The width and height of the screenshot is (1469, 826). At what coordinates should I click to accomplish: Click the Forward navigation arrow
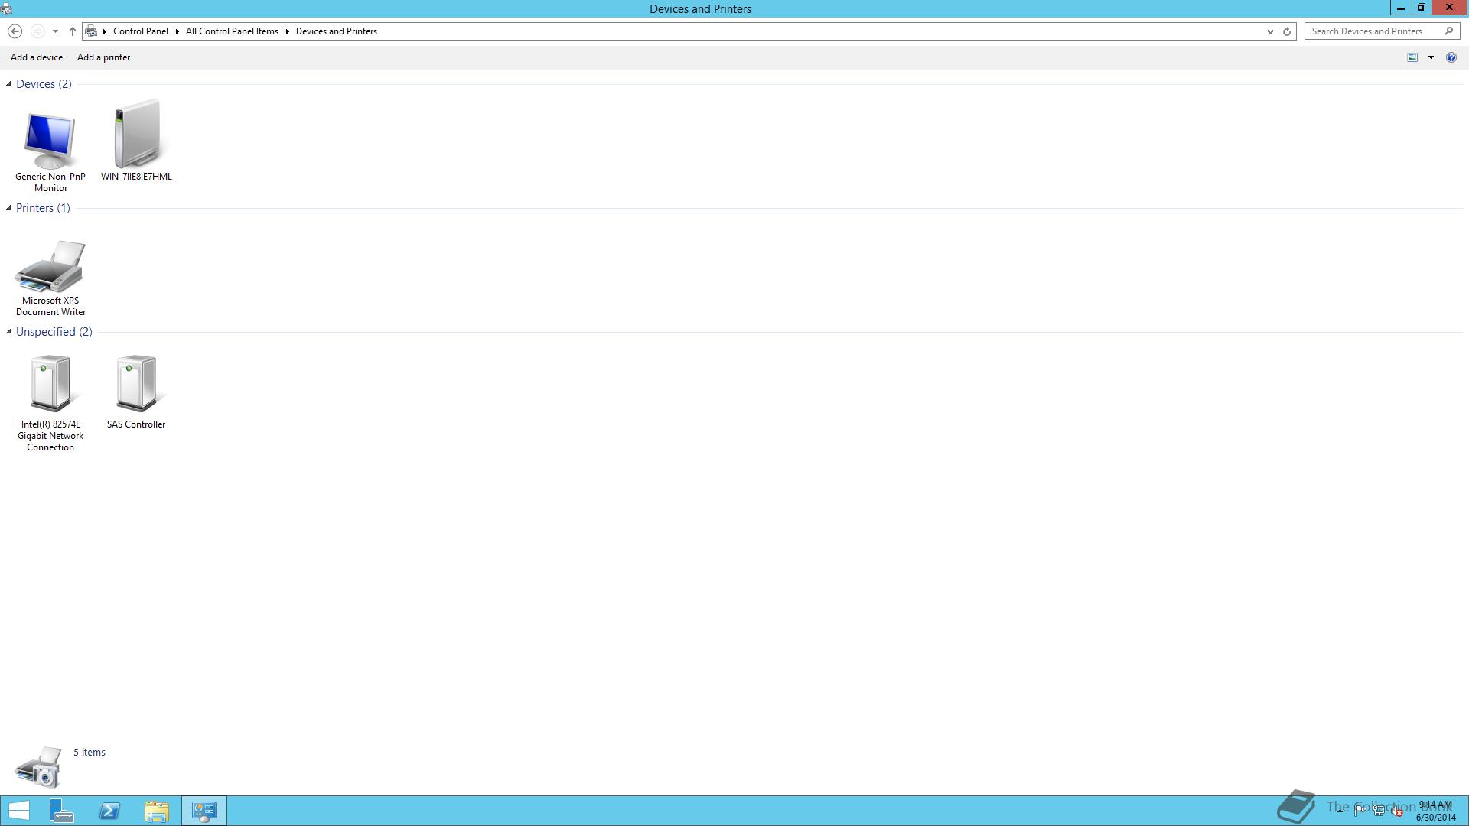click(x=37, y=31)
